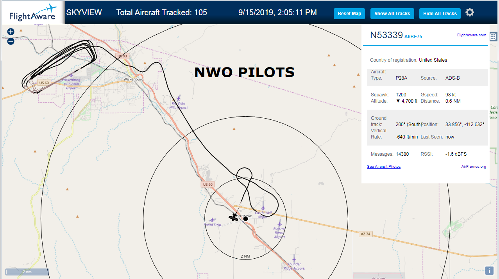
Task: Click the Ranta Strip airport marker
Action: tap(212, 220)
